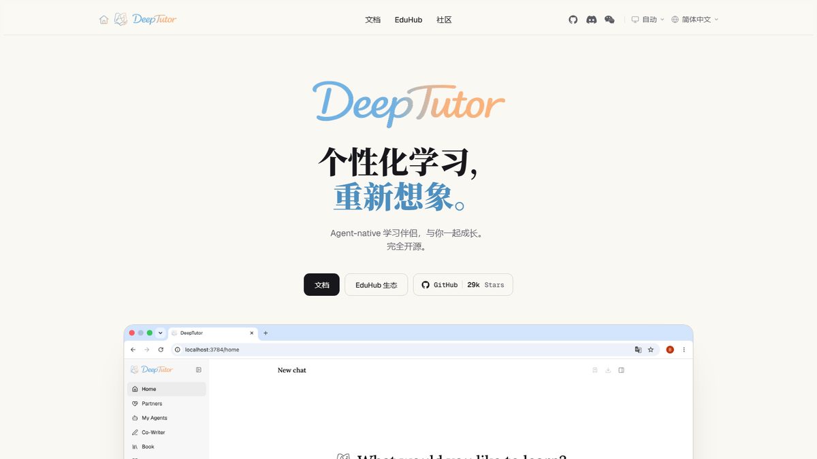The image size is (817, 459).
Task: Click the DeepTutor logo in the header
Action: coord(145,19)
